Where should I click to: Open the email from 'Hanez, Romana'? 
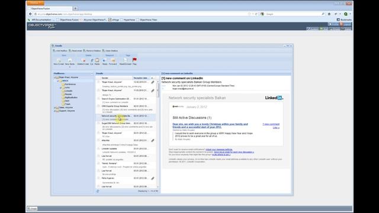126,165
